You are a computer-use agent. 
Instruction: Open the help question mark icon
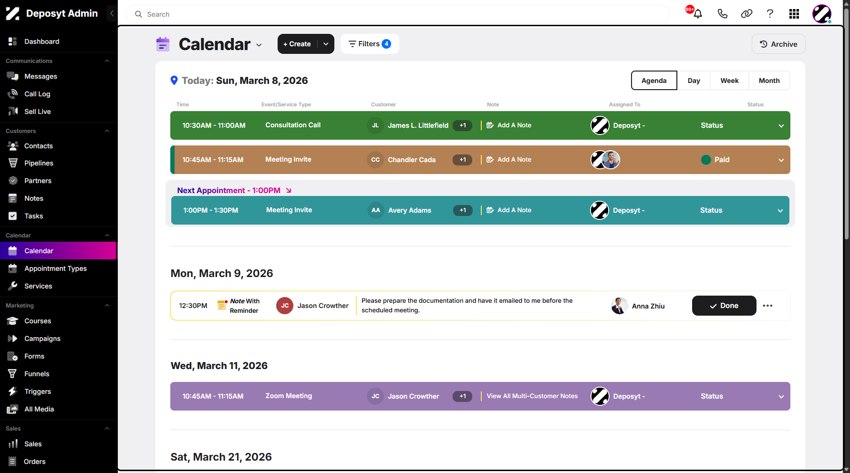tap(770, 14)
